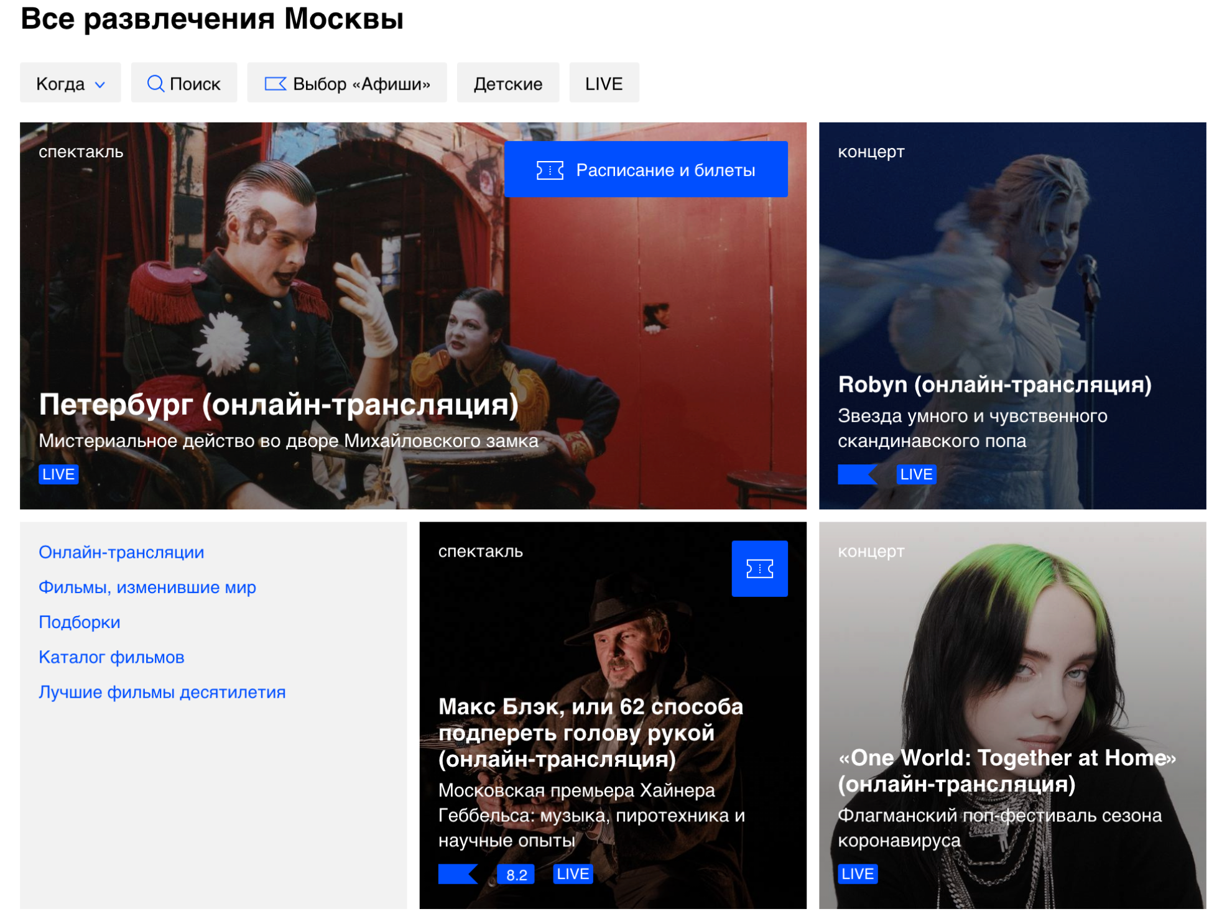Image resolution: width=1222 pixels, height=914 pixels.
Task: Click LIVE badge on Макс Блэк card
Action: pyautogui.click(x=573, y=874)
